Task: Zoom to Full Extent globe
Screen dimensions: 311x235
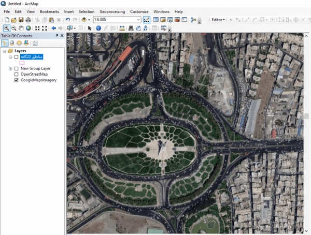Action: [x=29, y=28]
